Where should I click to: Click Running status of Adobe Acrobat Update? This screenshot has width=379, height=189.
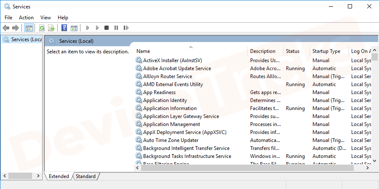pyautogui.click(x=295, y=68)
